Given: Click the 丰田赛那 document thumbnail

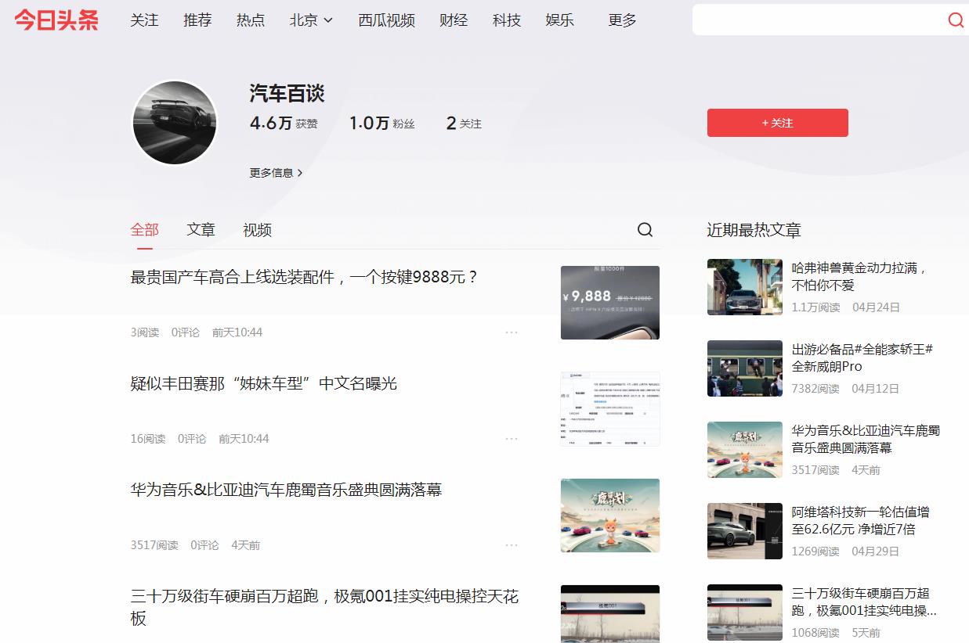Looking at the screenshot, I should (610, 409).
